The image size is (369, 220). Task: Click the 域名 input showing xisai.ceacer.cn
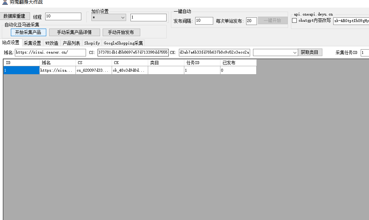point(50,52)
